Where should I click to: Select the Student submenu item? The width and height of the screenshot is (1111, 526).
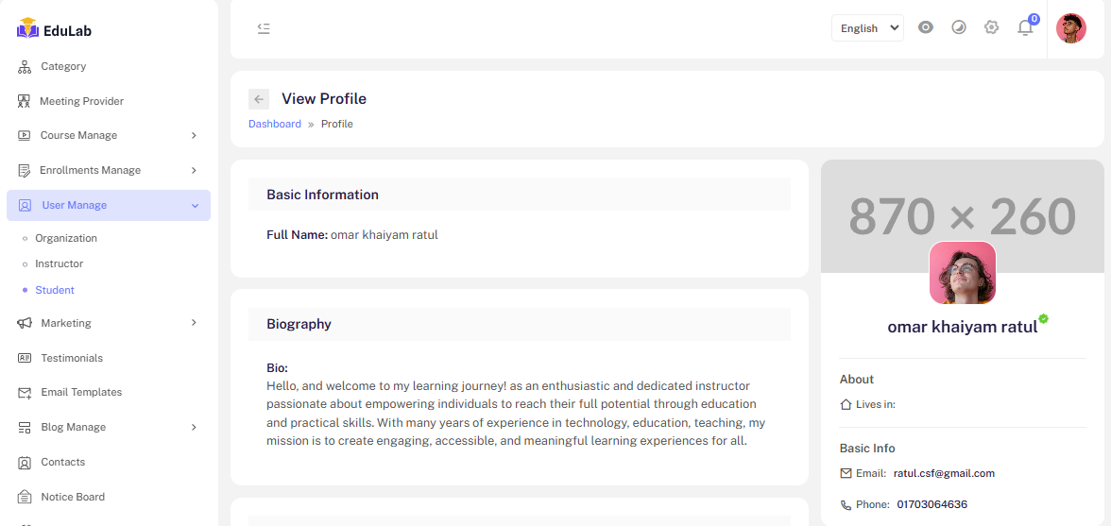(55, 290)
